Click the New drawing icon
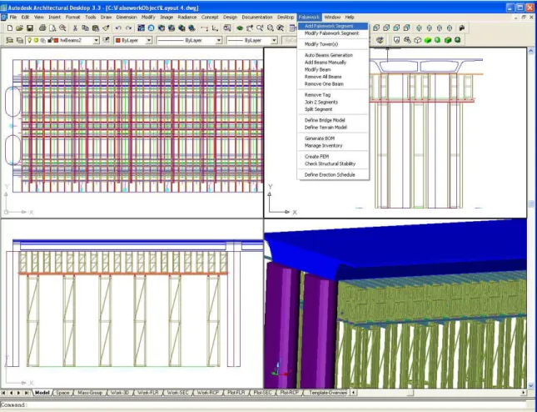537x412 pixels. 10,28
